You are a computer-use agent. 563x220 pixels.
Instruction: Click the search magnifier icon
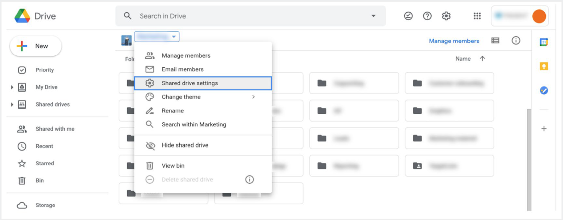[128, 16]
